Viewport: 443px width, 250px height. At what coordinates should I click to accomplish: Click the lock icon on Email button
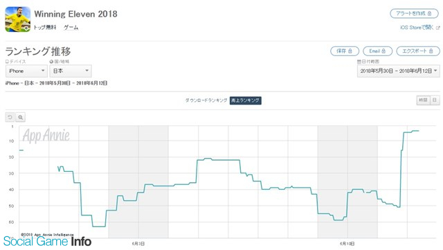click(x=383, y=51)
